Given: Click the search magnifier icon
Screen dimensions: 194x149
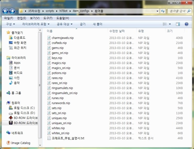Looking at the screenshot, I should (x=189, y=11).
